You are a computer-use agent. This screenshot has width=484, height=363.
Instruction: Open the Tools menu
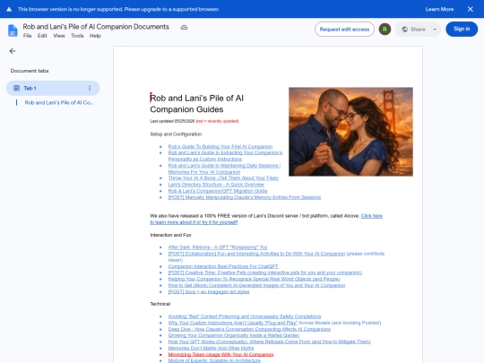77,36
